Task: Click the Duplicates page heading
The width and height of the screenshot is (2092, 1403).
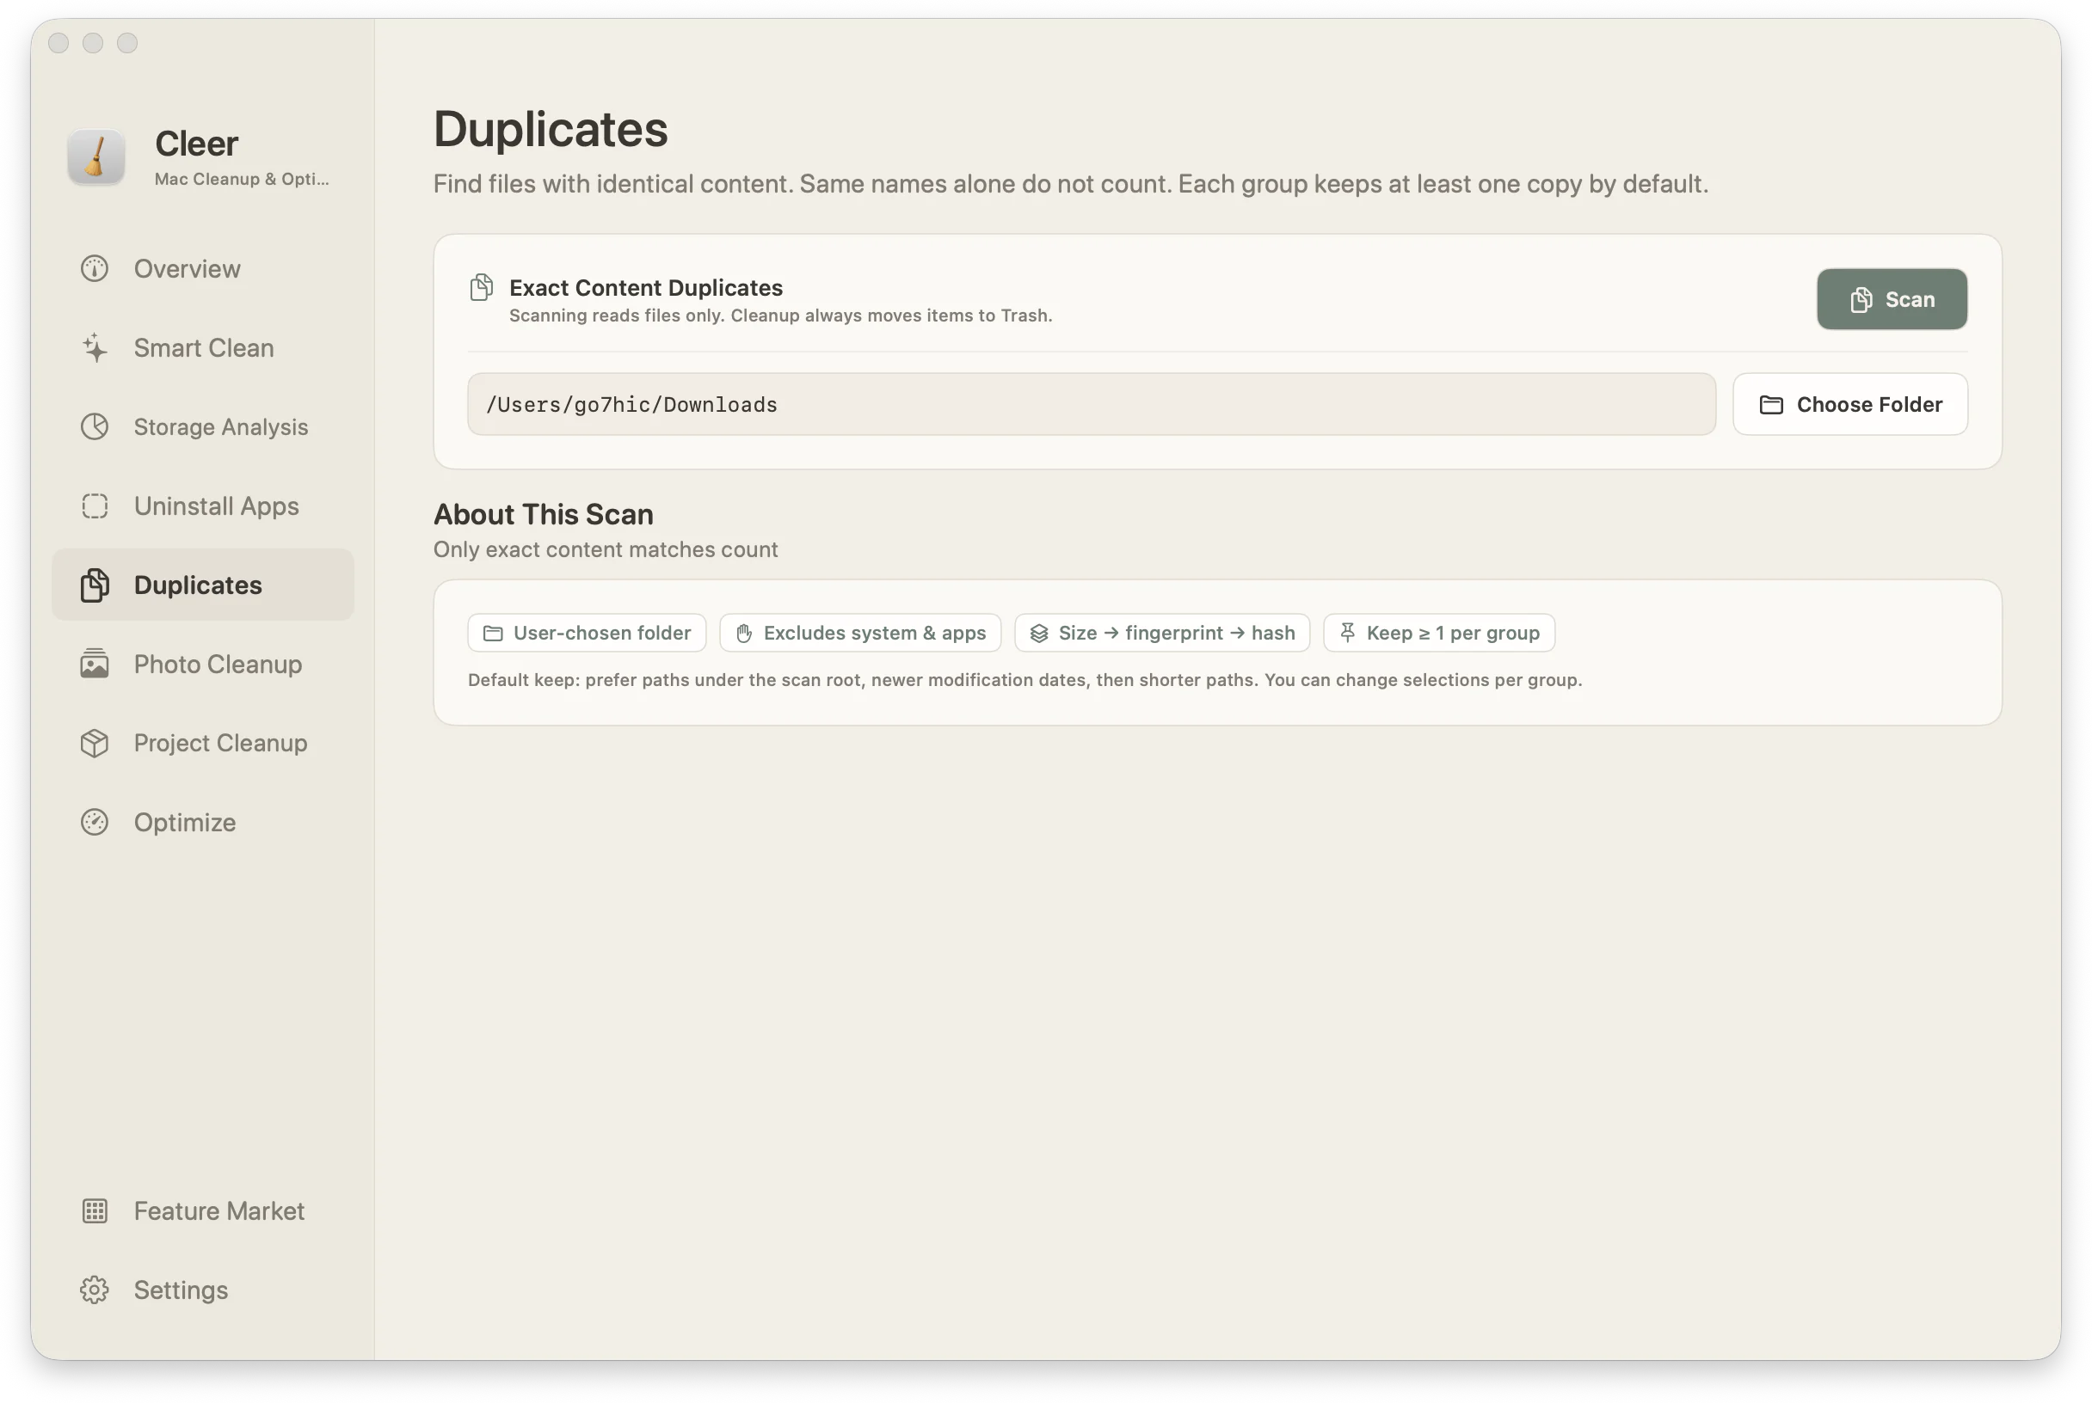Action: click(x=551, y=129)
